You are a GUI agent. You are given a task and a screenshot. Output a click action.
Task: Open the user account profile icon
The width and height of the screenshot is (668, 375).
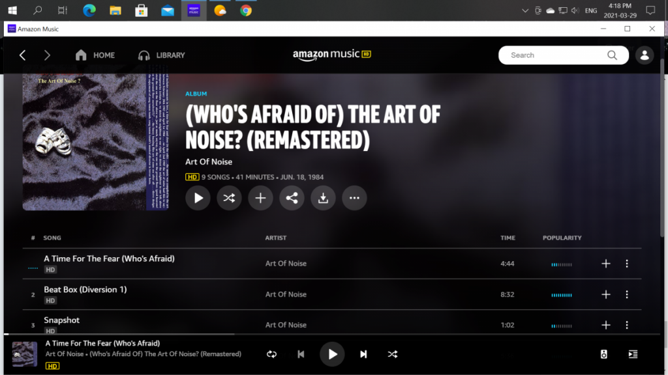tap(645, 55)
